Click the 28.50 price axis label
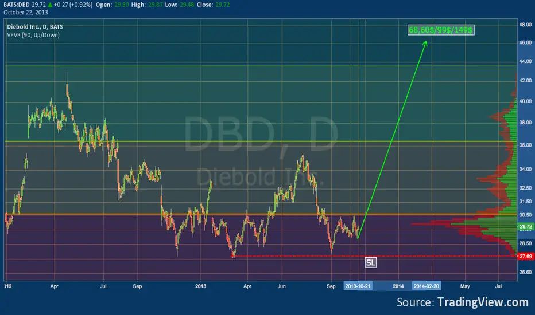535x315 pixels. click(x=525, y=243)
